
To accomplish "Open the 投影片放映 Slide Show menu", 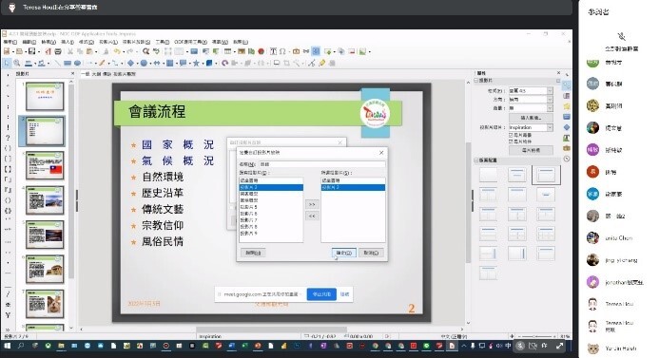I will [x=136, y=42].
